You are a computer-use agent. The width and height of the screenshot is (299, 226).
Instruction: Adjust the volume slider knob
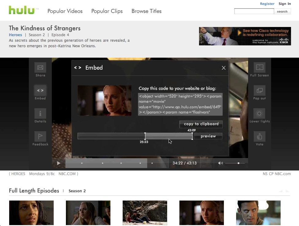238,163
